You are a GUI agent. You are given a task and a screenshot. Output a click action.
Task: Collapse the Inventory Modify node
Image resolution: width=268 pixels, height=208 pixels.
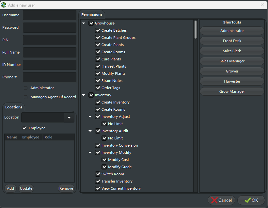(90, 152)
